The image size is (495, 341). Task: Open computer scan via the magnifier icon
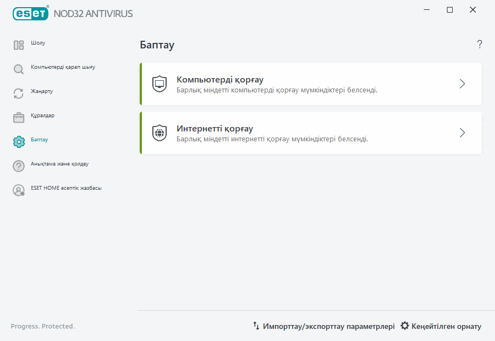click(18, 69)
